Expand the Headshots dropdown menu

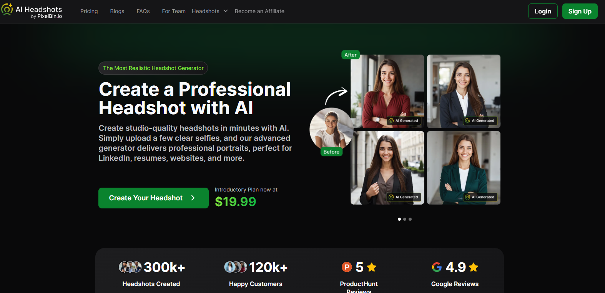(210, 11)
